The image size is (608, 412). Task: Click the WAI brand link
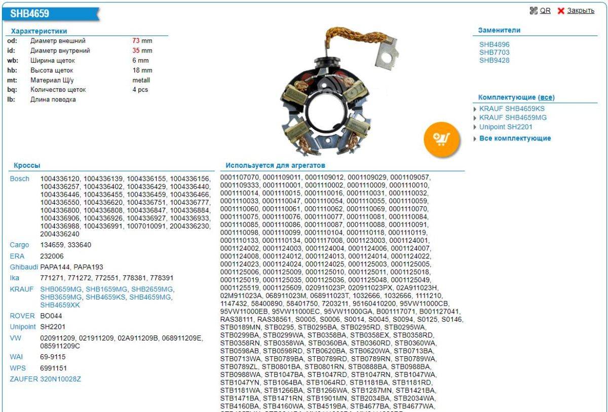[x=17, y=357]
